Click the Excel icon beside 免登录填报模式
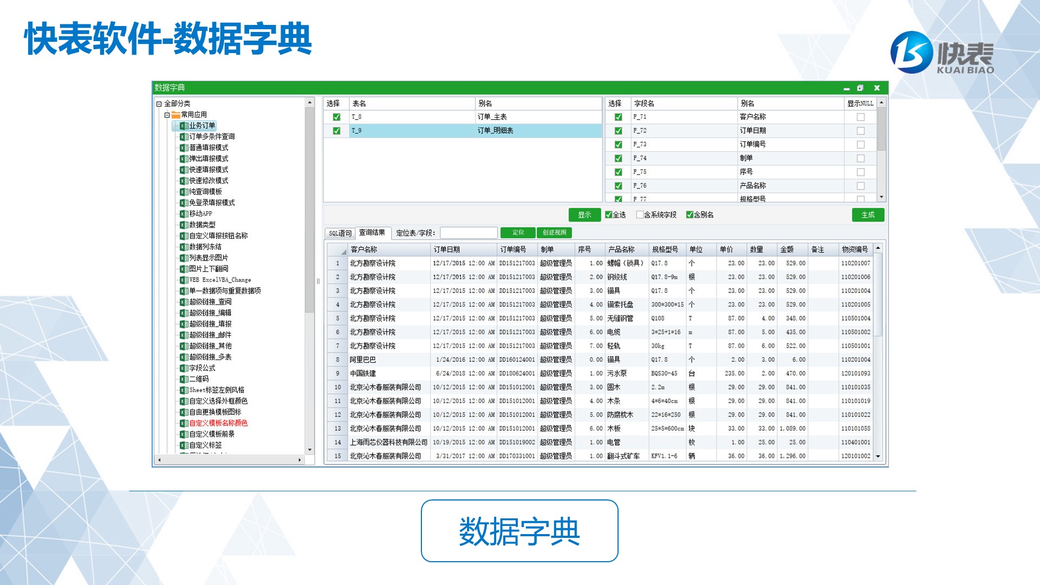Image resolution: width=1040 pixels, height=585 pixels. coord(184,203)
